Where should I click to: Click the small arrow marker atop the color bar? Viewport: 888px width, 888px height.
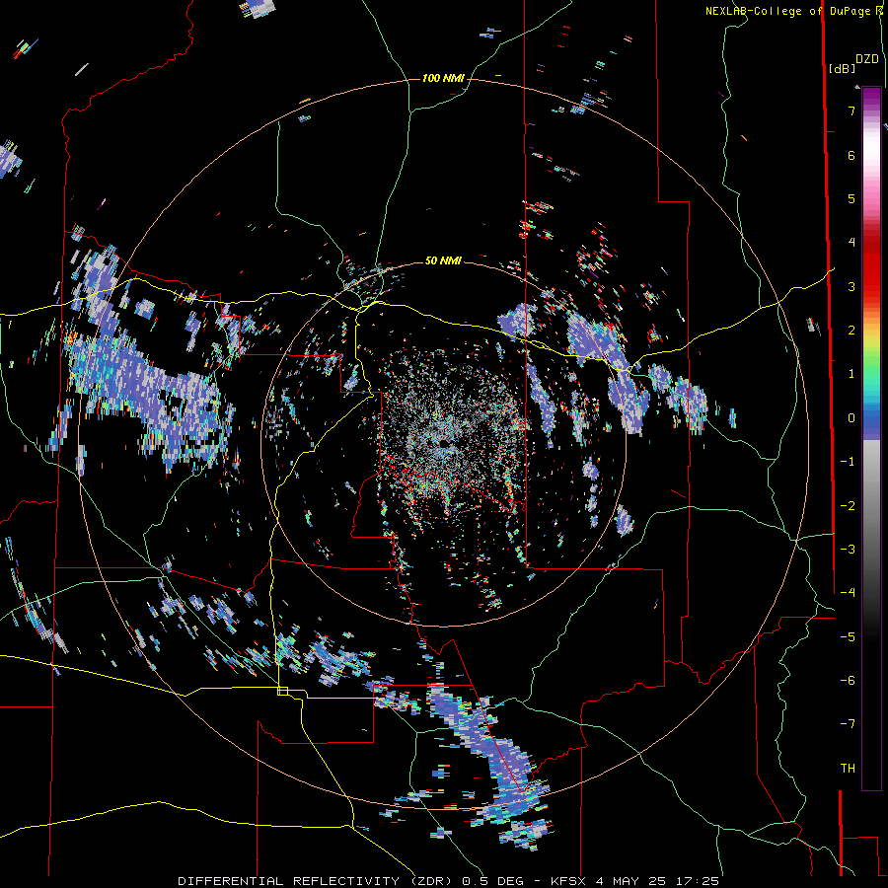(857, 87)
